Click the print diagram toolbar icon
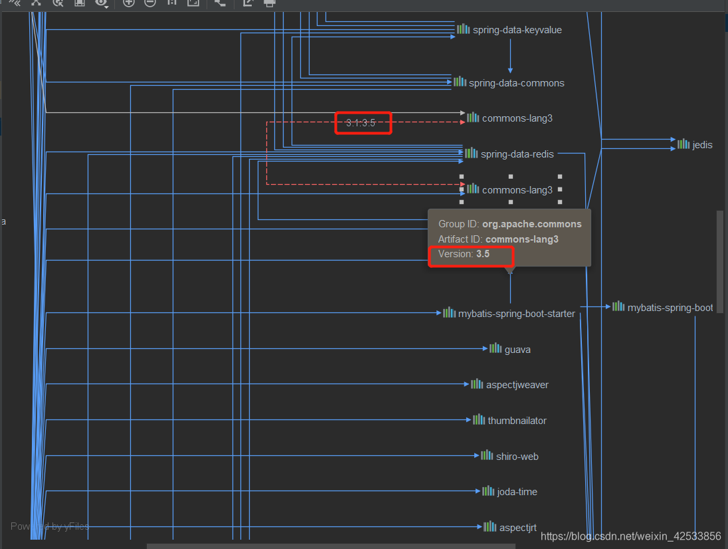 [x=270, y=3]
